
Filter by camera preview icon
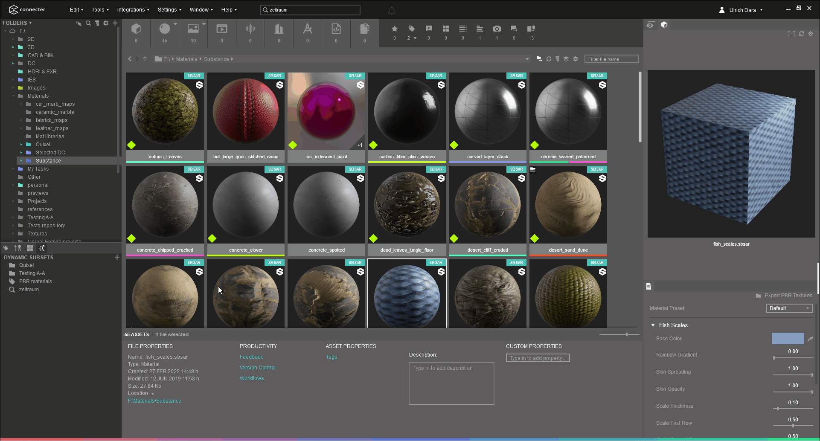click(x=497, y=29)
